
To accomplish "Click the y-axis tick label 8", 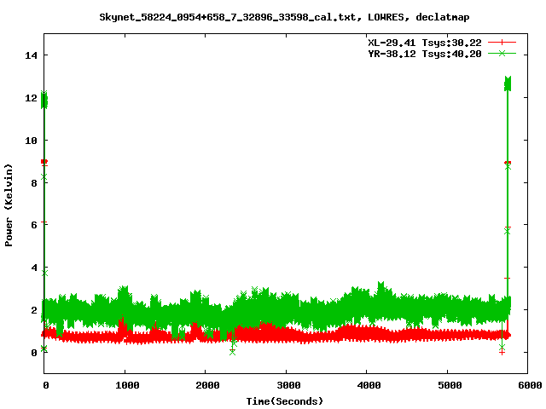I will pos(34,183).
